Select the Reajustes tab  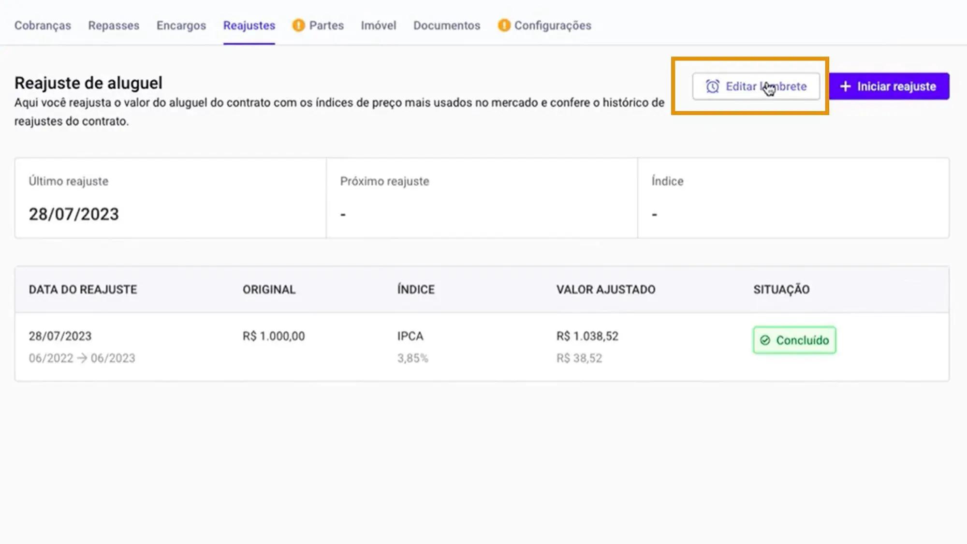click(249, 25)
